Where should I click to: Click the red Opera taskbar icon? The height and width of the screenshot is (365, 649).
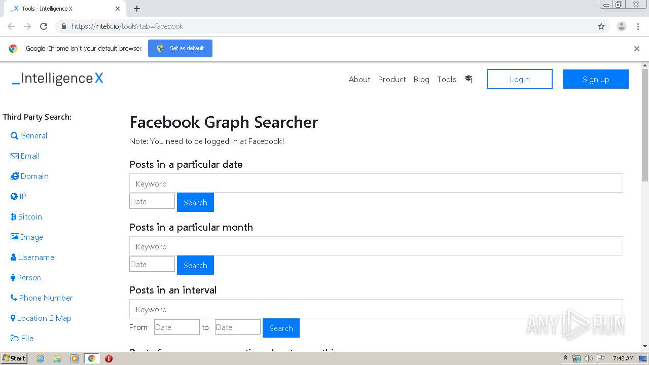109,358
